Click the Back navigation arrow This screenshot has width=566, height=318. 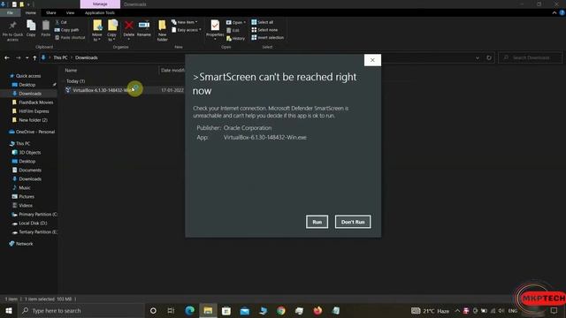point(7,57)
